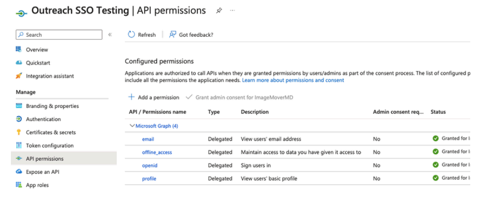Image resolution: width=483 pixels, height=200 pixels.
Task: Click the Refresh icon
Action: pos(131,34)
